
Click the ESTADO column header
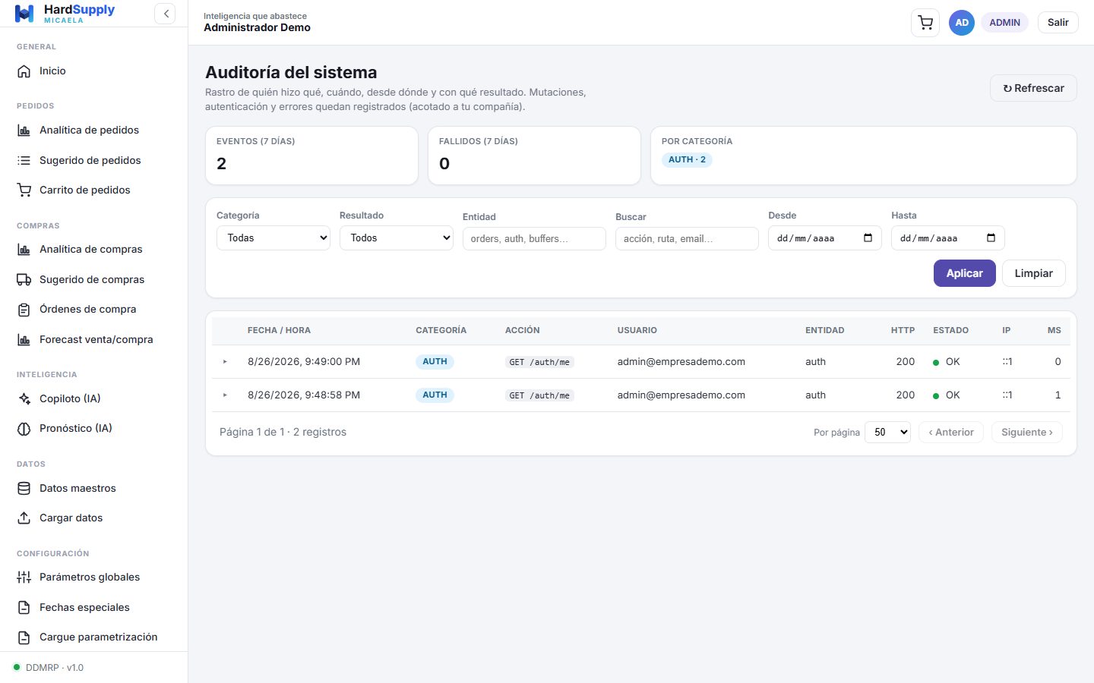coord(951,330)
